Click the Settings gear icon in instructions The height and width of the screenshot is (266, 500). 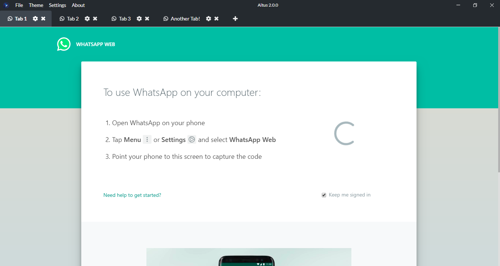[192, 139]
